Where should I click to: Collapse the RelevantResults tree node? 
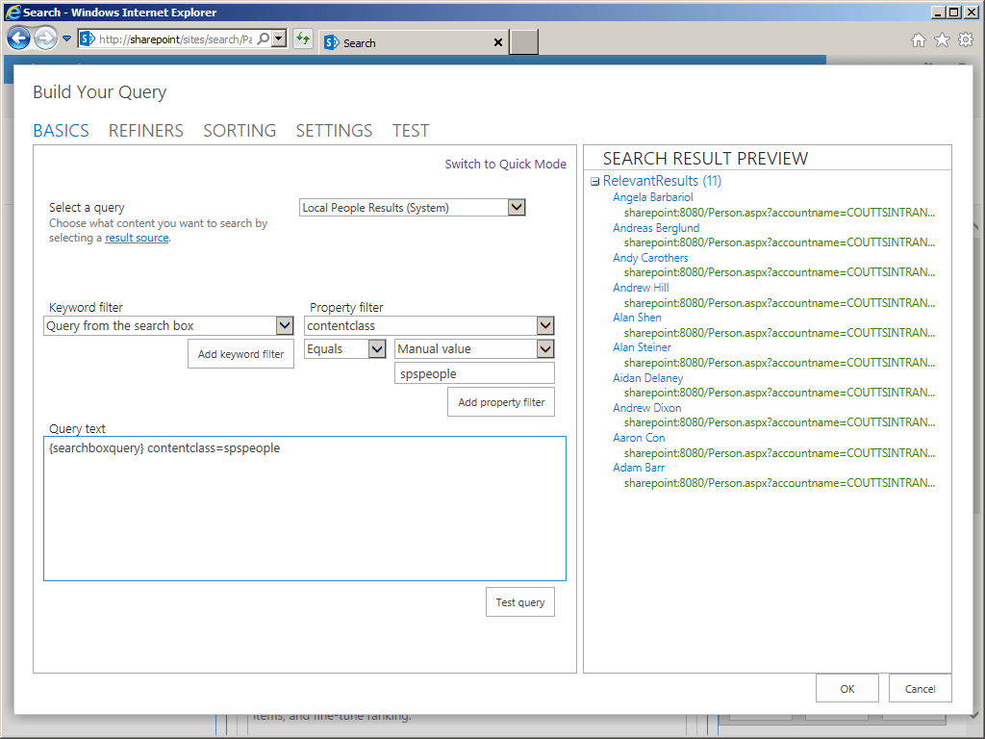pyautogui.click(x=594, y=180)
